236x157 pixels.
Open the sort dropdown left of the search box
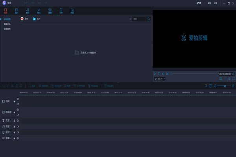[130, 19]
